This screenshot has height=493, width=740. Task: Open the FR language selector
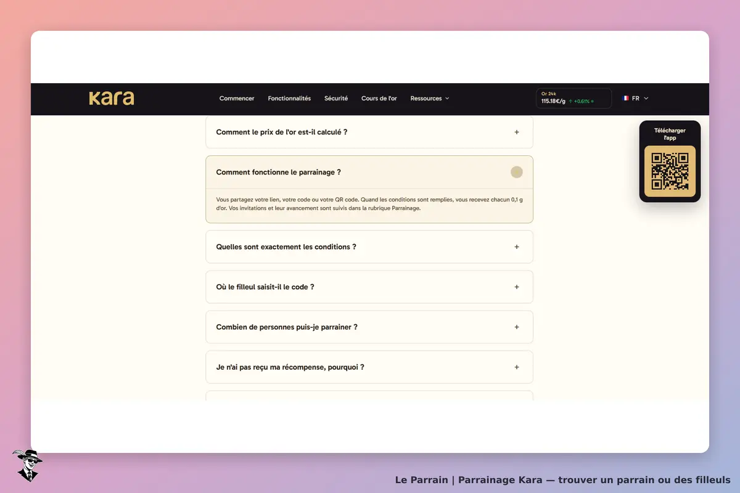pos(636,98)
